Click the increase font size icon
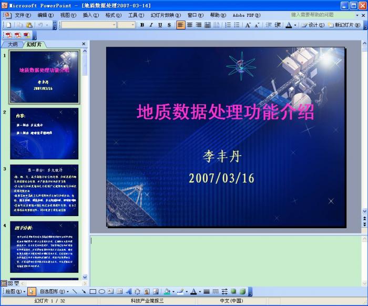The image size is (368, 306). (x=248, y=25)
